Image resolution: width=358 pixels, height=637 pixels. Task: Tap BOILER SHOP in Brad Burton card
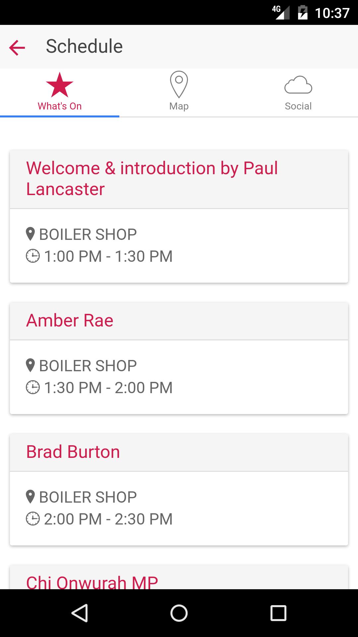coord(88,497)
